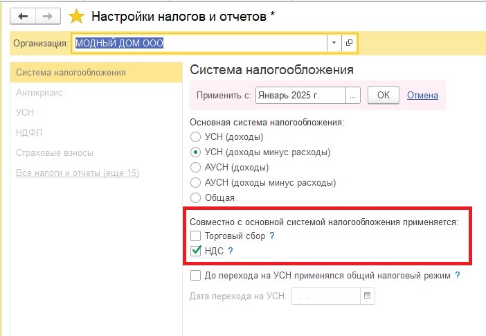Expand the Организация dropdown list
Image resolution: width=486 pixels, height=336 pixels.
334,43
